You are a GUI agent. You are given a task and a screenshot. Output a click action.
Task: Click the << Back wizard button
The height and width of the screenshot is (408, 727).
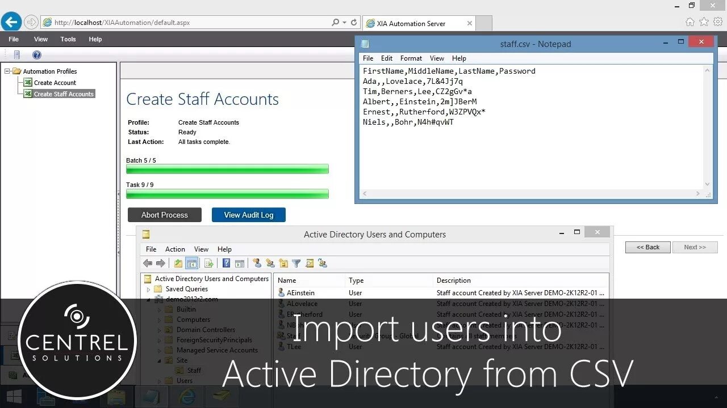(x=648, y=247)
